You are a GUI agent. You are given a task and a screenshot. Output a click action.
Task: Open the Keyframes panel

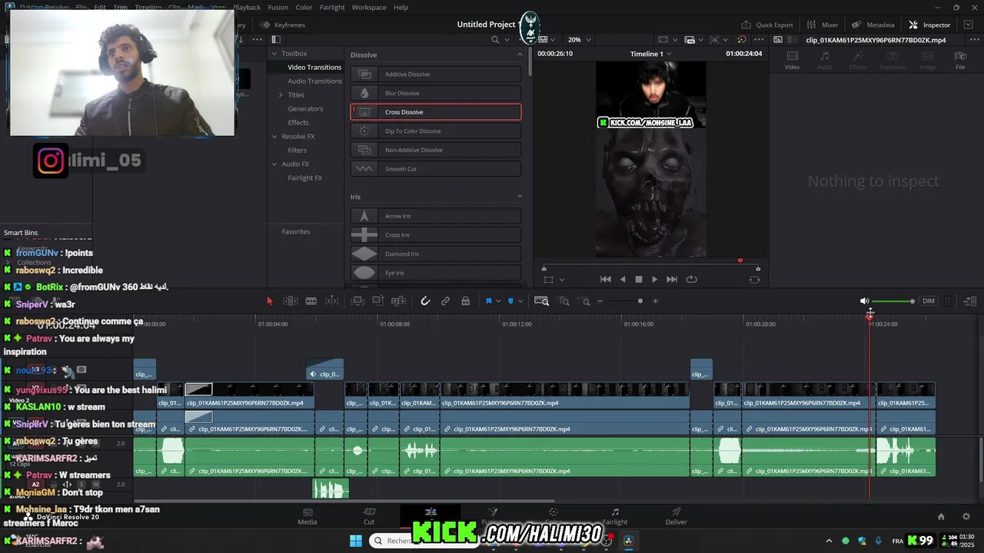pyautogui.click(x=283, y=25)
